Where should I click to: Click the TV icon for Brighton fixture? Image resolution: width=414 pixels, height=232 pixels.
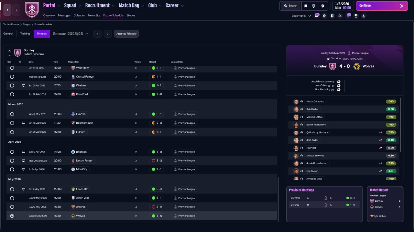pos(23,152)
